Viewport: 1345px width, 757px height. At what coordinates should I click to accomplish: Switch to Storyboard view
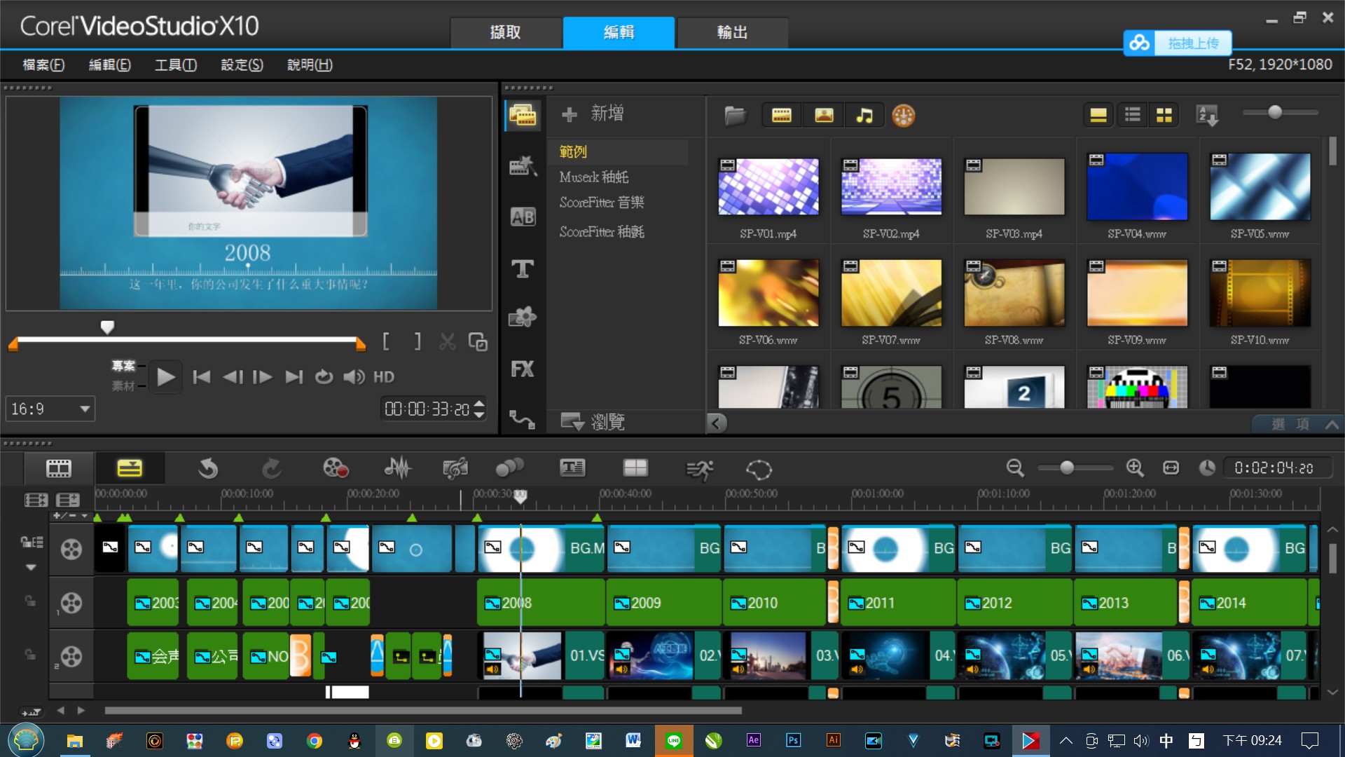point(59,468)
